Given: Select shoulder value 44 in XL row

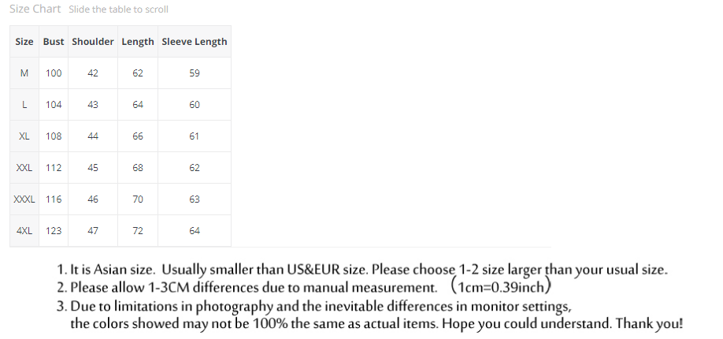Looking at the screenshot, I should coord(93,136).
